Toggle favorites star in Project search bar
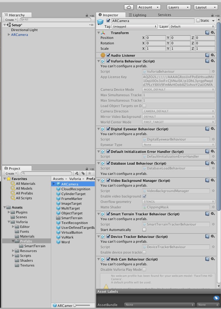 coord(89,173)
